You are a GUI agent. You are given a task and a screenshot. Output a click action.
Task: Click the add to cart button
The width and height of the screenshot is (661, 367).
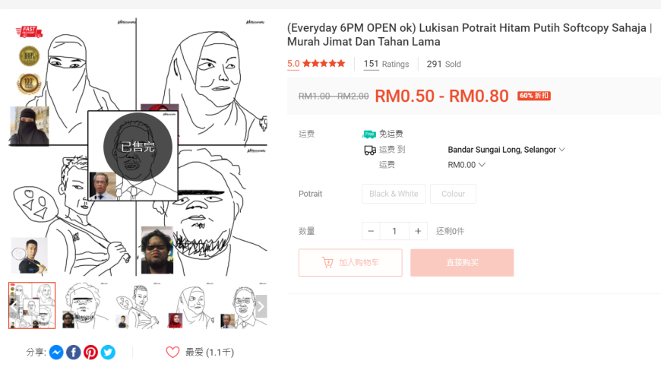click(x=350, y=262)
